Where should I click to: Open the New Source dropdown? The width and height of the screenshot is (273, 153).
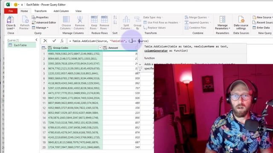point(263,17)
